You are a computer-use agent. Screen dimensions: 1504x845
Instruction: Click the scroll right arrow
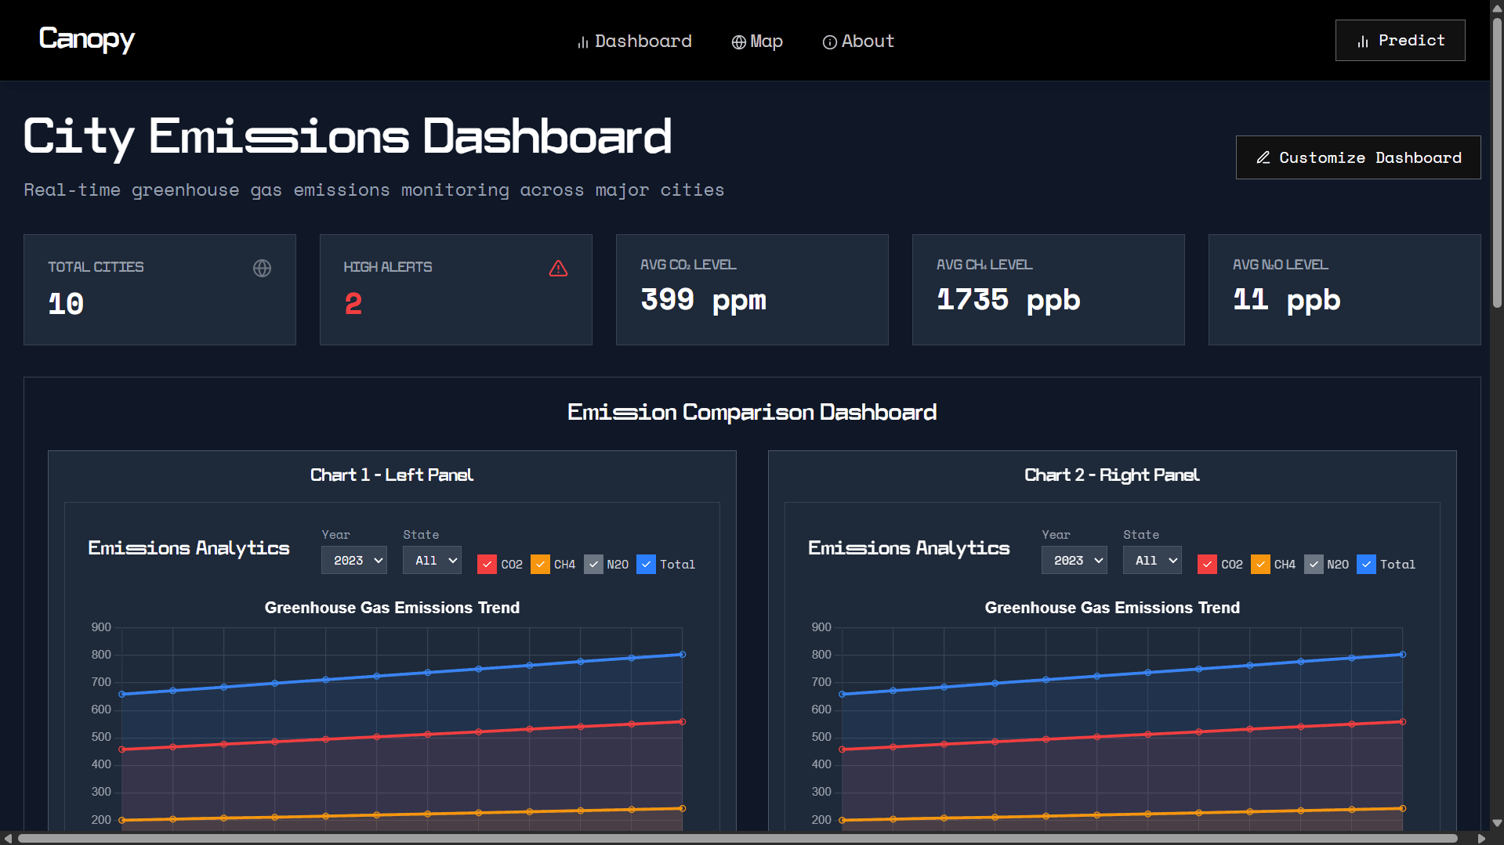[x=1481, y=838]
